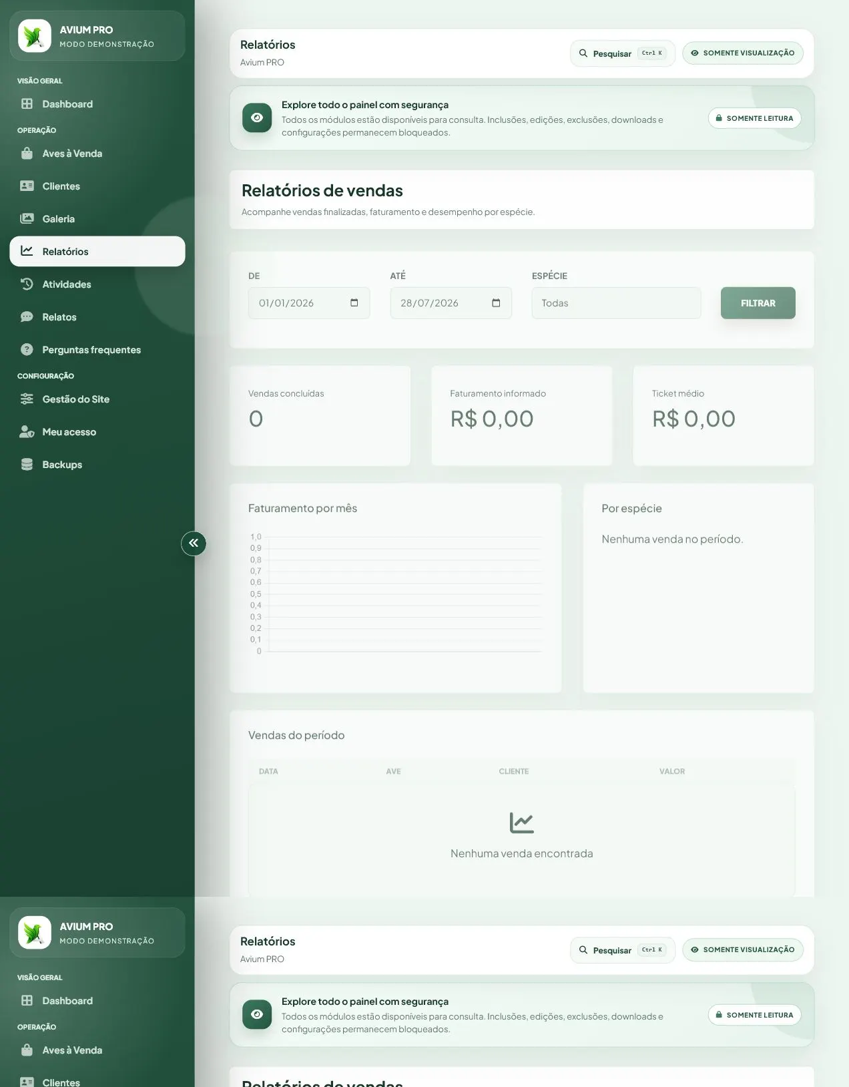
Task: Click the green eye icon in the repeated lower banner
Action: coord(257,1014)
